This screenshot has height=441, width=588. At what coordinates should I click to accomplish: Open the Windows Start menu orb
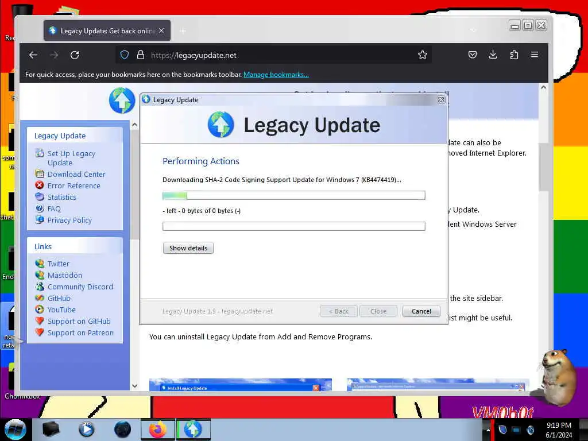tap(14, 430)
